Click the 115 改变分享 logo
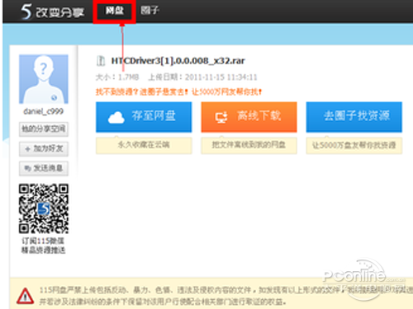413x309 pixels. pos(52,12)
